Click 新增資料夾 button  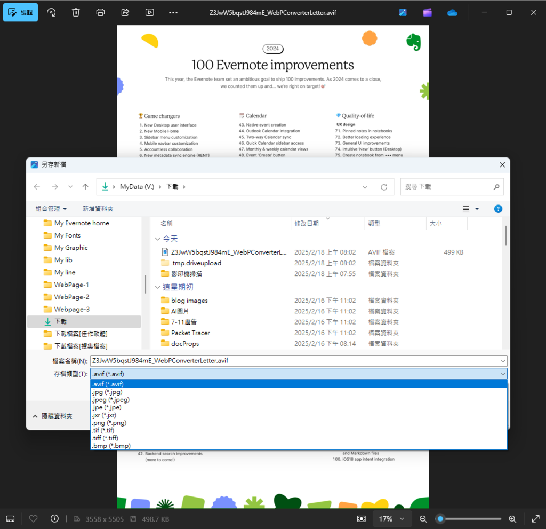coord(98,209)
